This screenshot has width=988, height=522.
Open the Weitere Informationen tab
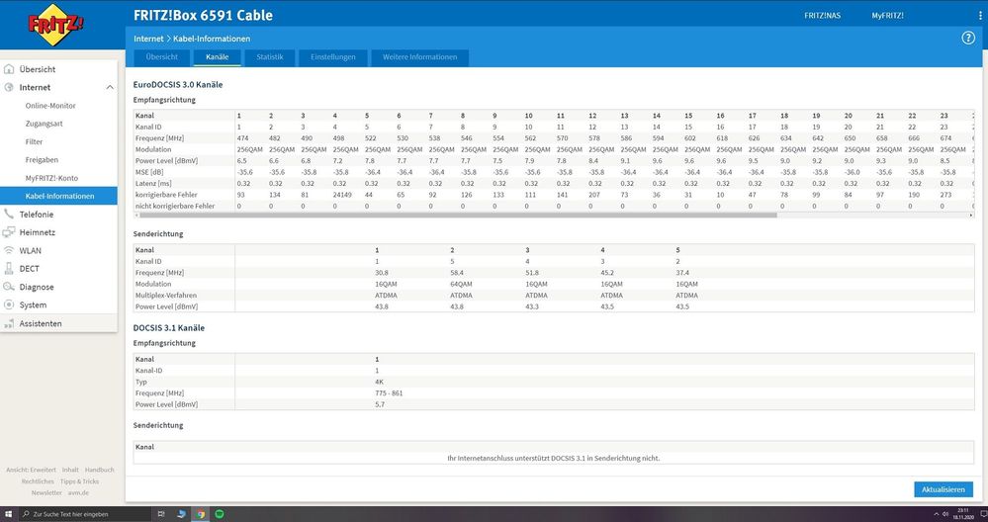tap(419, 57)
